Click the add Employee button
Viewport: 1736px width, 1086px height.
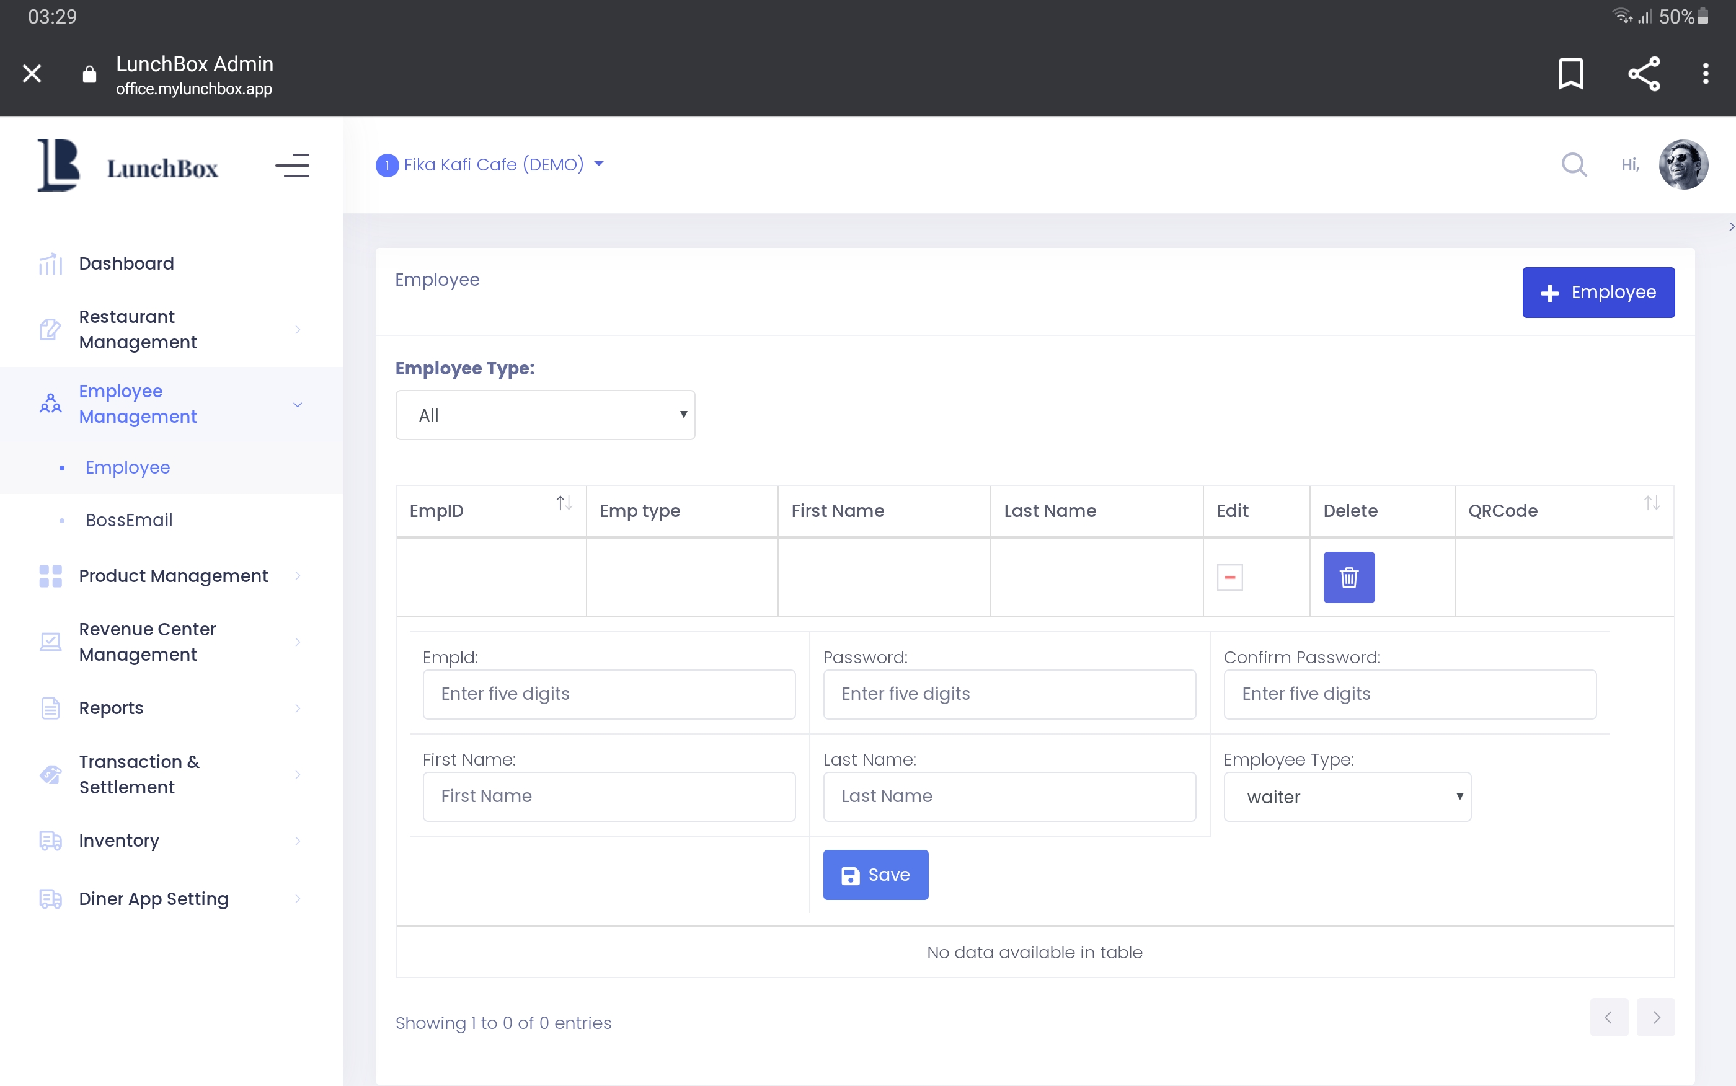pos(1597,293)
